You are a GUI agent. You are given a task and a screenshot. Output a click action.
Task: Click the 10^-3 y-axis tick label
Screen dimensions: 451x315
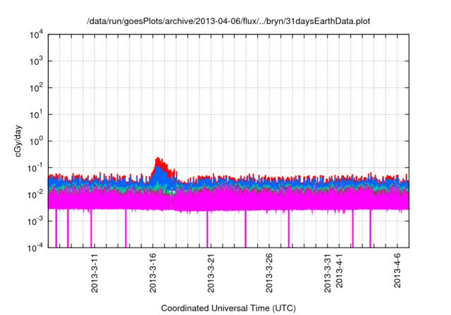click(x=35, y=221)
